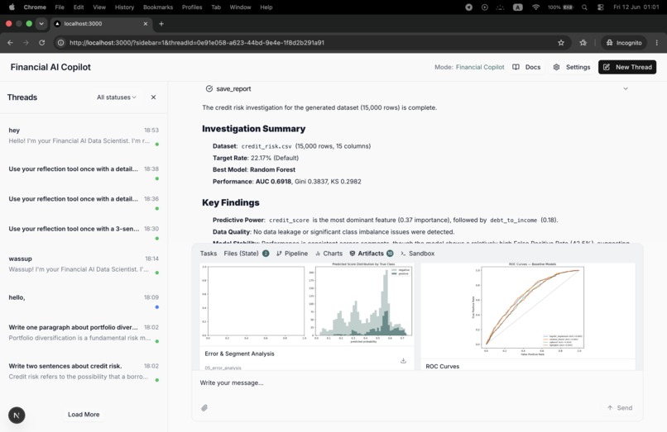Open the Docs book icon
The image size is (667, 432).
516,67
